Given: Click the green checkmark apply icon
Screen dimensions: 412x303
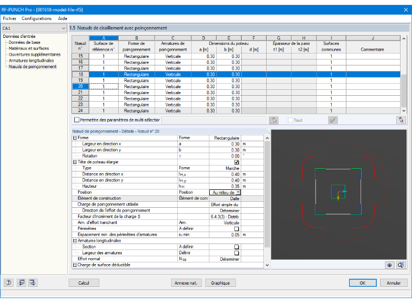Looking at the screenshot, I should coord(333,120).
